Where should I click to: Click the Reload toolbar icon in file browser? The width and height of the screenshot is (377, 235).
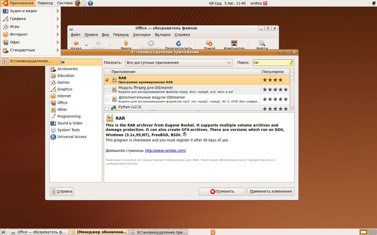(x=178, y=43)
